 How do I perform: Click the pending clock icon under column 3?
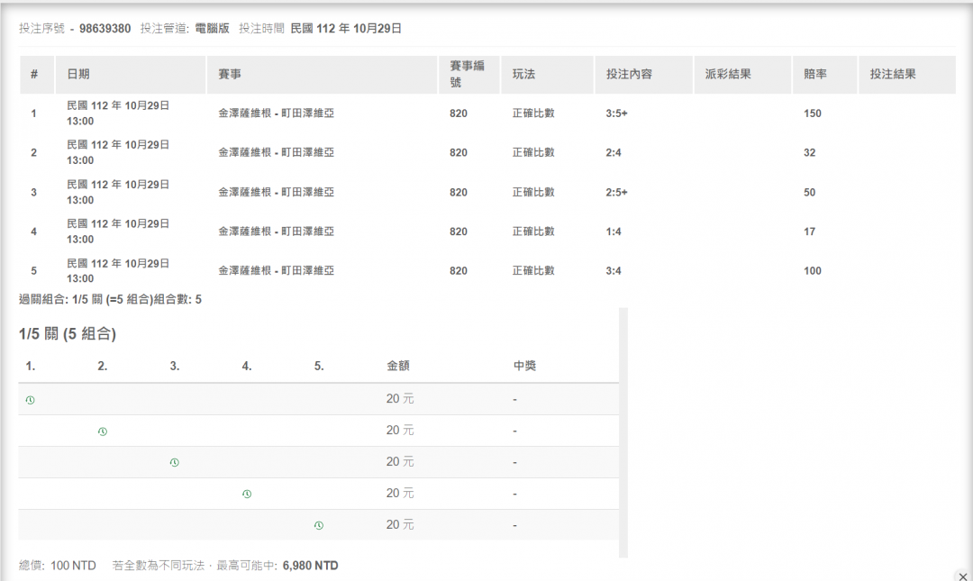(175, 462)
